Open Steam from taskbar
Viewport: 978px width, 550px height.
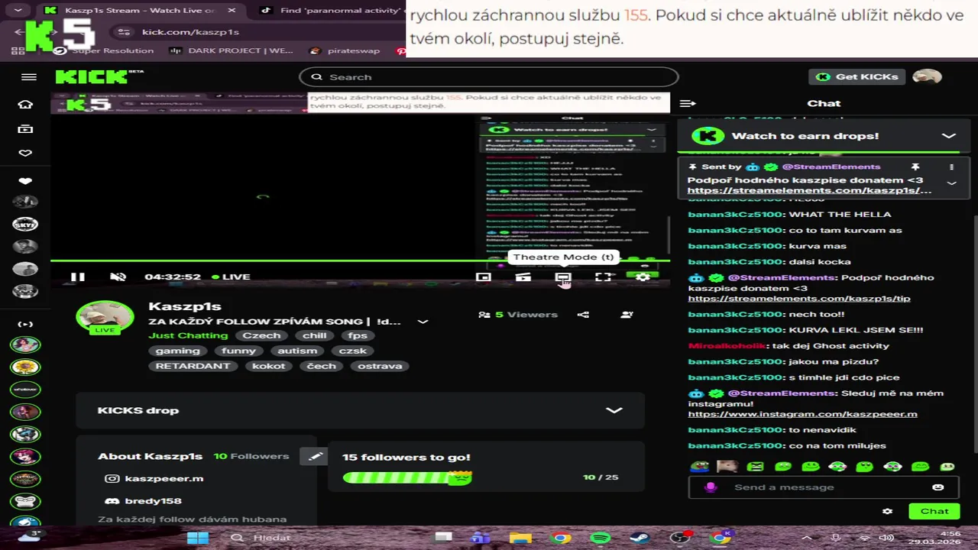(x=640, y=538)
